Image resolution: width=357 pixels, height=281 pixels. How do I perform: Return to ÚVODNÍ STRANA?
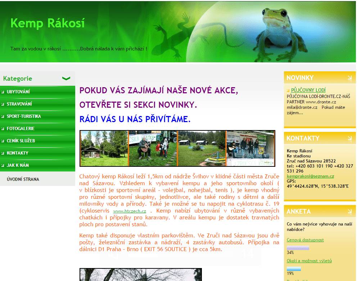click(23, 179)
